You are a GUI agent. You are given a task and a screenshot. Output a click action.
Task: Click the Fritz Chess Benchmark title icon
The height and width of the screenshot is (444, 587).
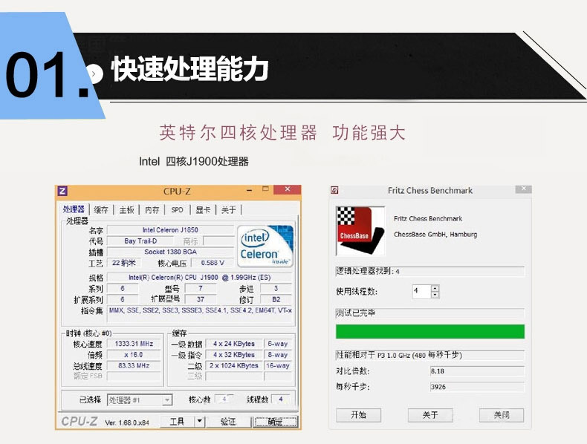(x=334, y=190)
